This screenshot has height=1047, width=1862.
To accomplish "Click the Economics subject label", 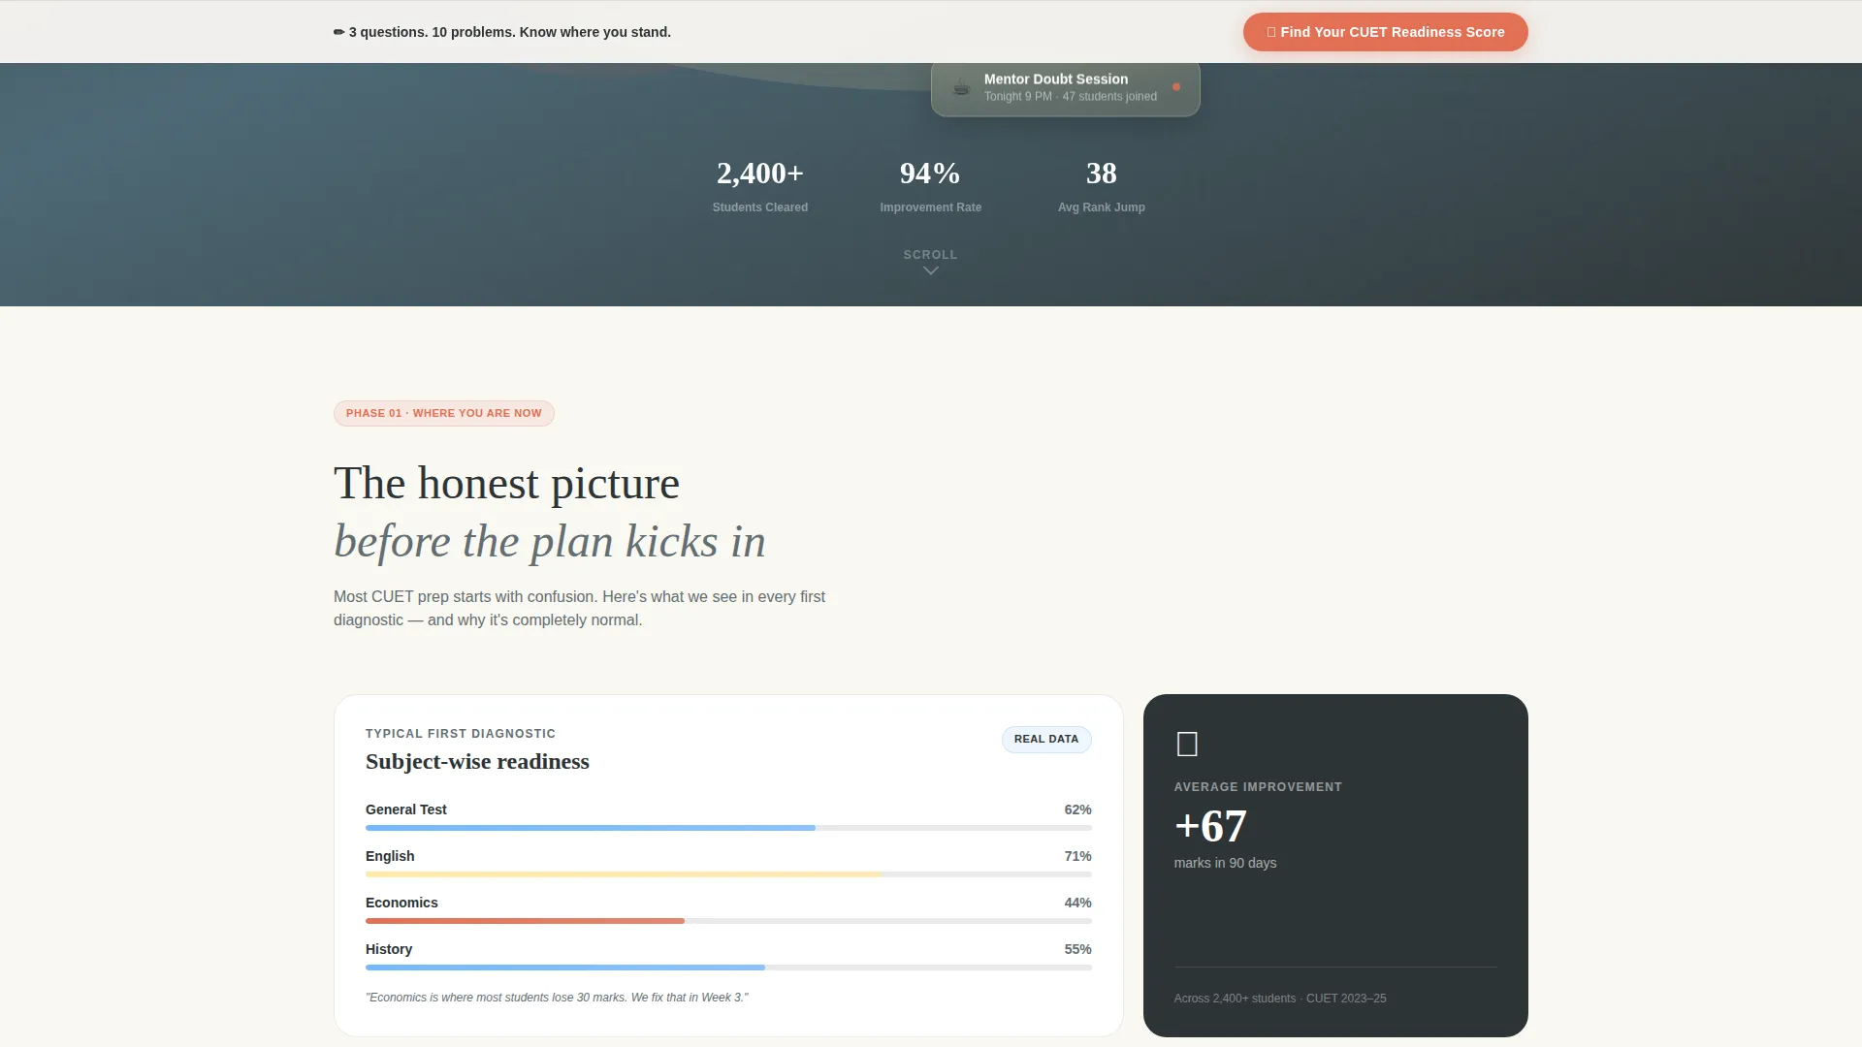I will 401,903.
